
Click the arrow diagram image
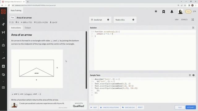click(37, 69)
